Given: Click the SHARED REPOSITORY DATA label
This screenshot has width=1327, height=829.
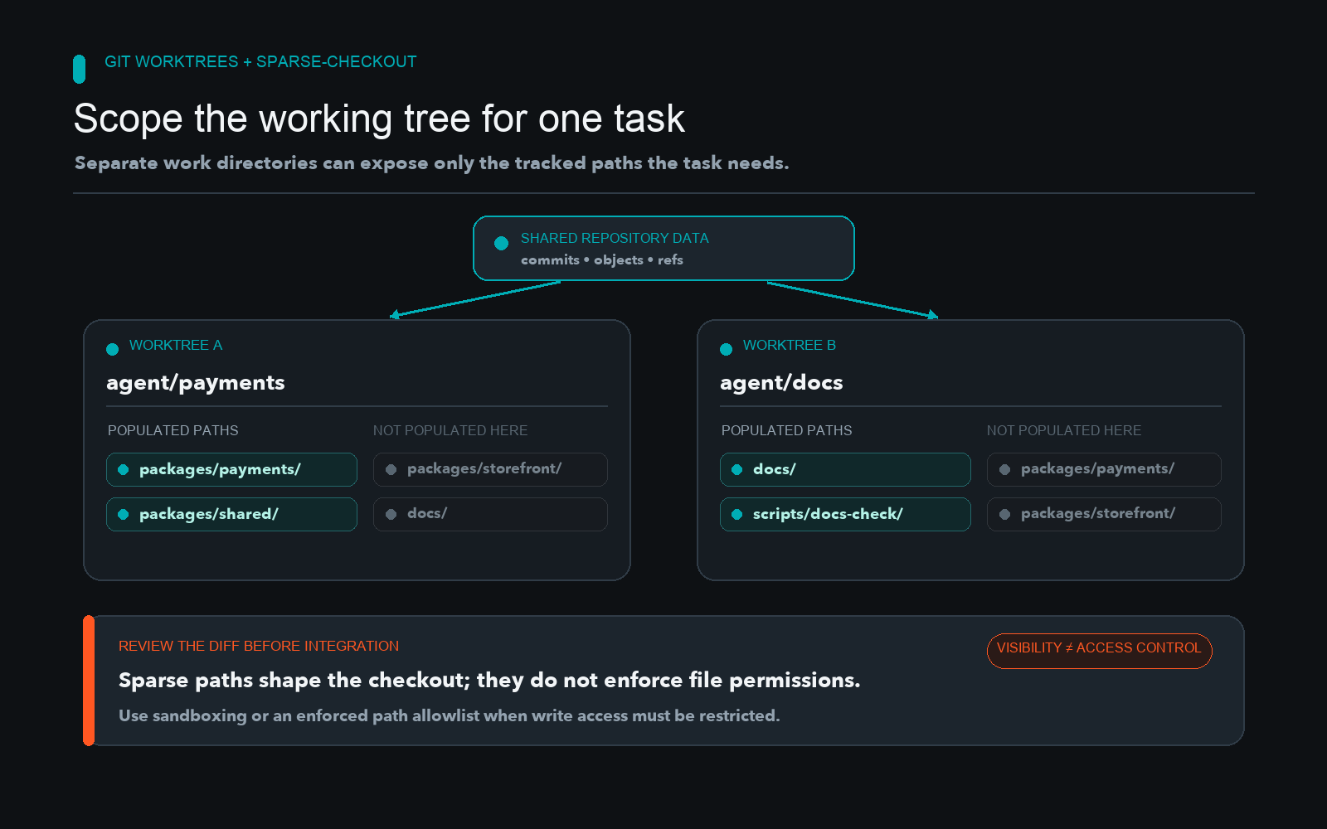Looking at the screenshot, I should pyautogui.click(x=615, y=238).
